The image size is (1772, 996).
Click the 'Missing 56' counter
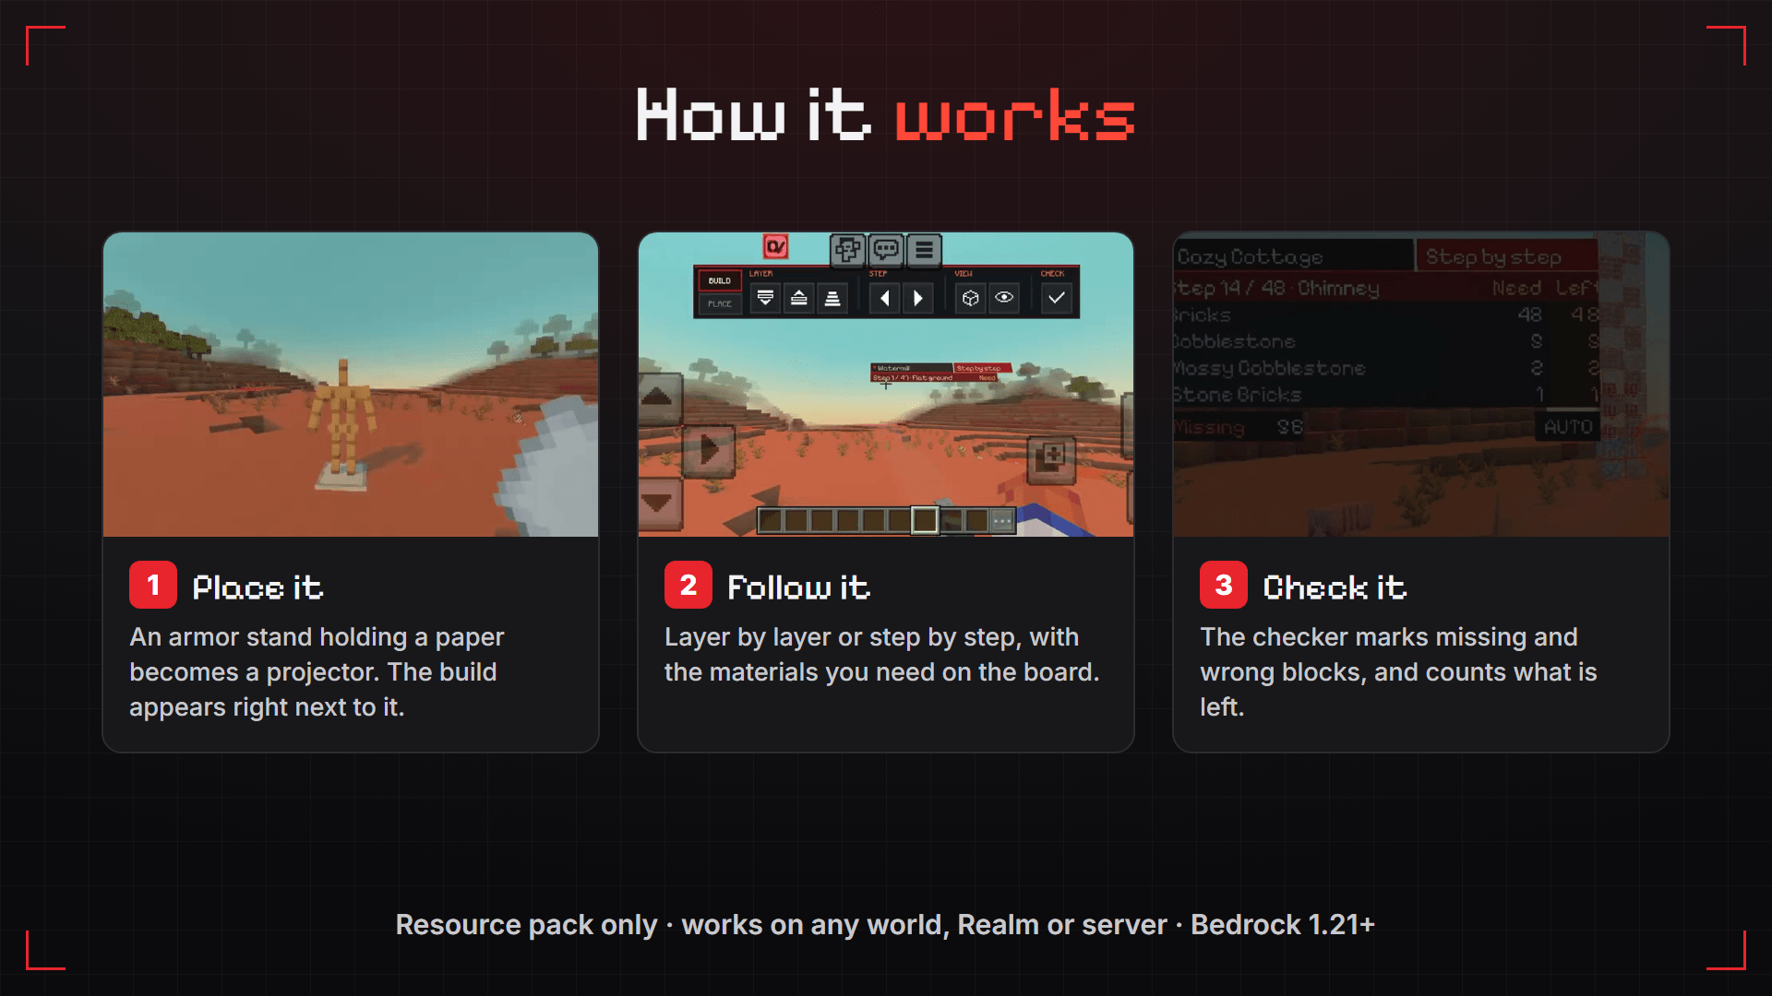pyautogui.click(x=1239, y=427)
